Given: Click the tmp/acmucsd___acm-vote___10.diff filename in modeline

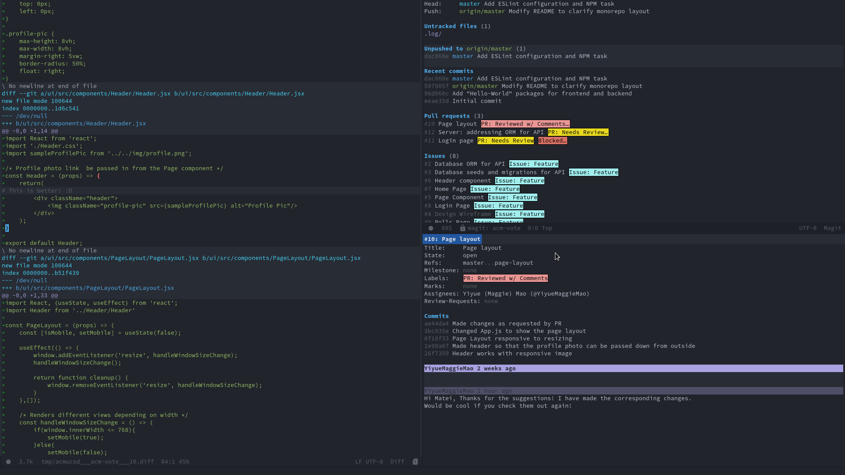Looking at the screenshot, I should point(97,461).
